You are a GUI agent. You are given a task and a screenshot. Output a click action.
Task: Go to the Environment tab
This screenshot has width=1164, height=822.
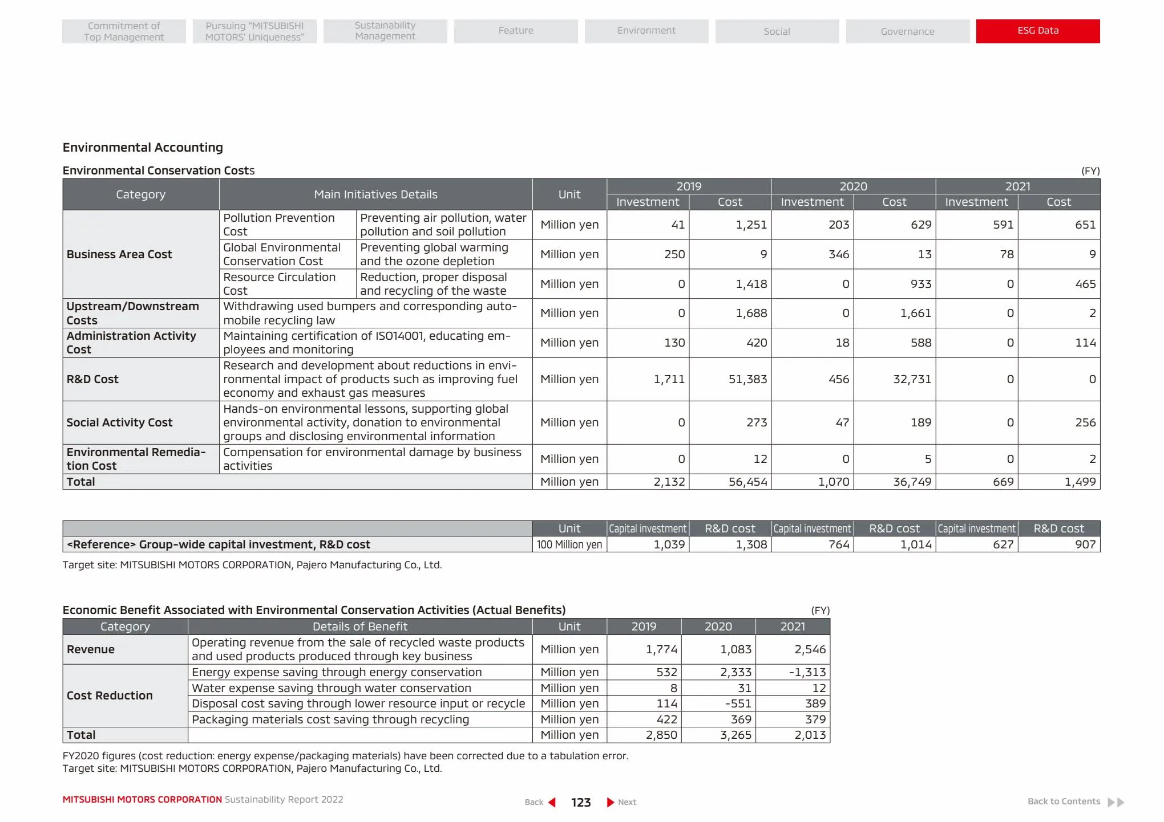(x=646, y=31)
